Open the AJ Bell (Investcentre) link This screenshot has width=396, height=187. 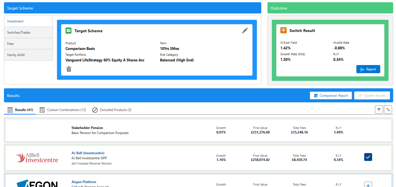point(88,153)
